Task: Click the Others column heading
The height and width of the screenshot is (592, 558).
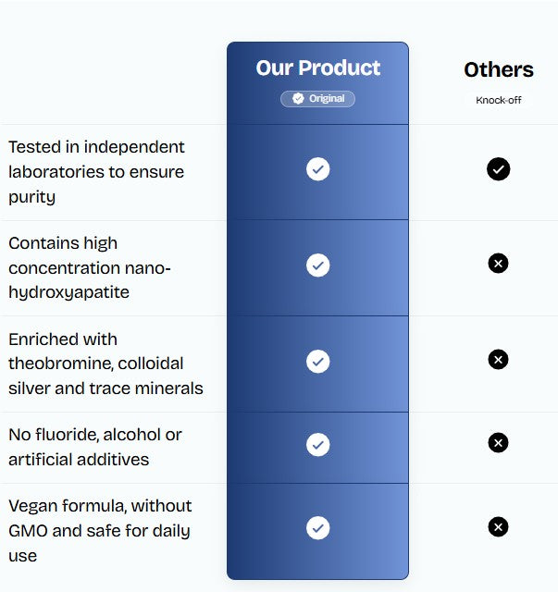Action: click(498, 70)
